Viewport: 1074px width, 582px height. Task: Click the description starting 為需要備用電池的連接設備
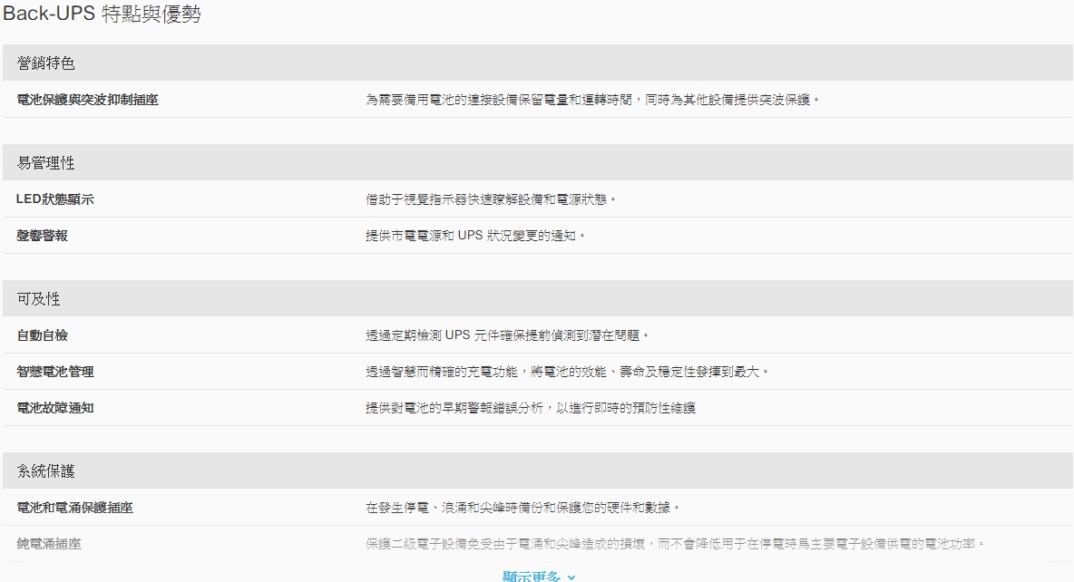592,100
